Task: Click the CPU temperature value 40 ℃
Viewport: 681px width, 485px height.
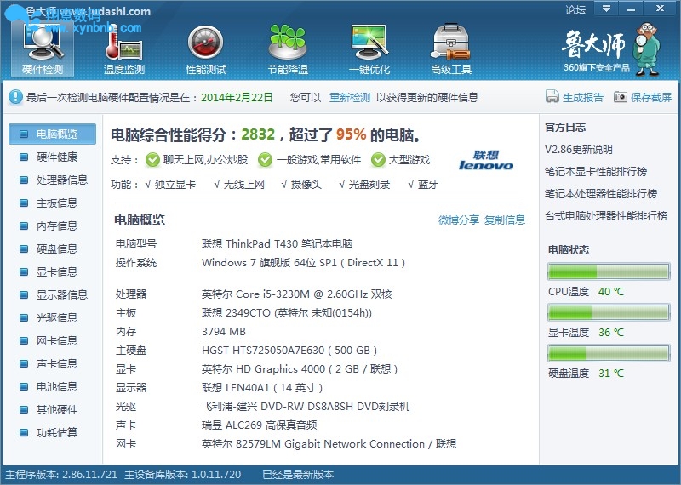Action: tap(611, 291)
